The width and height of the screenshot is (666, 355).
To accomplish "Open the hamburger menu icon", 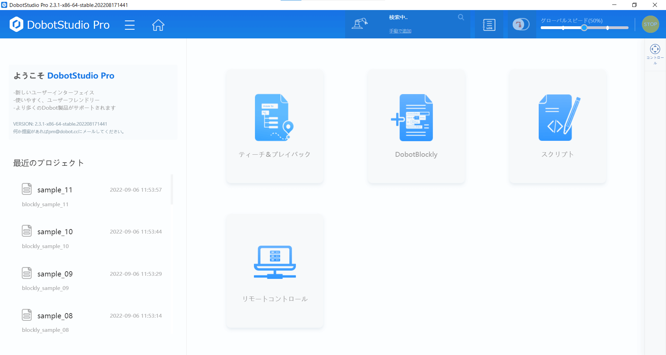I will (130, 25).
